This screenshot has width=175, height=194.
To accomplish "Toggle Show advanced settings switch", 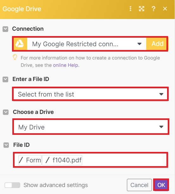I will pos(12,185).
